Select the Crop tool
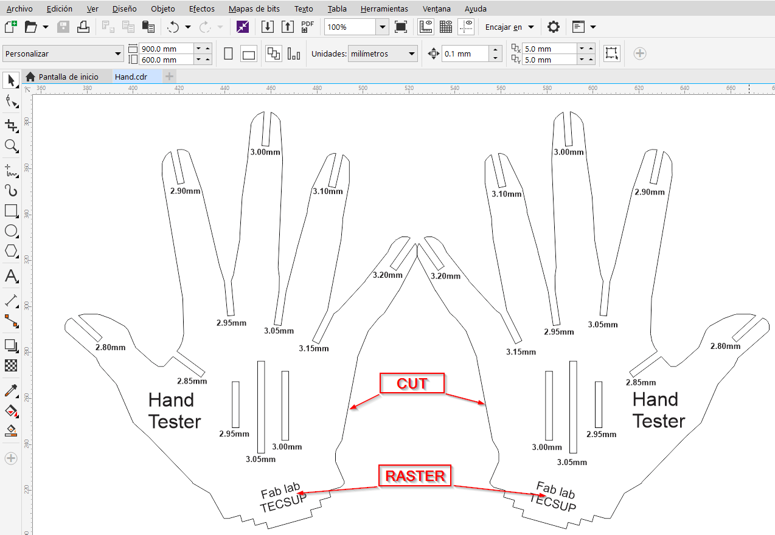 pos(11,125)
